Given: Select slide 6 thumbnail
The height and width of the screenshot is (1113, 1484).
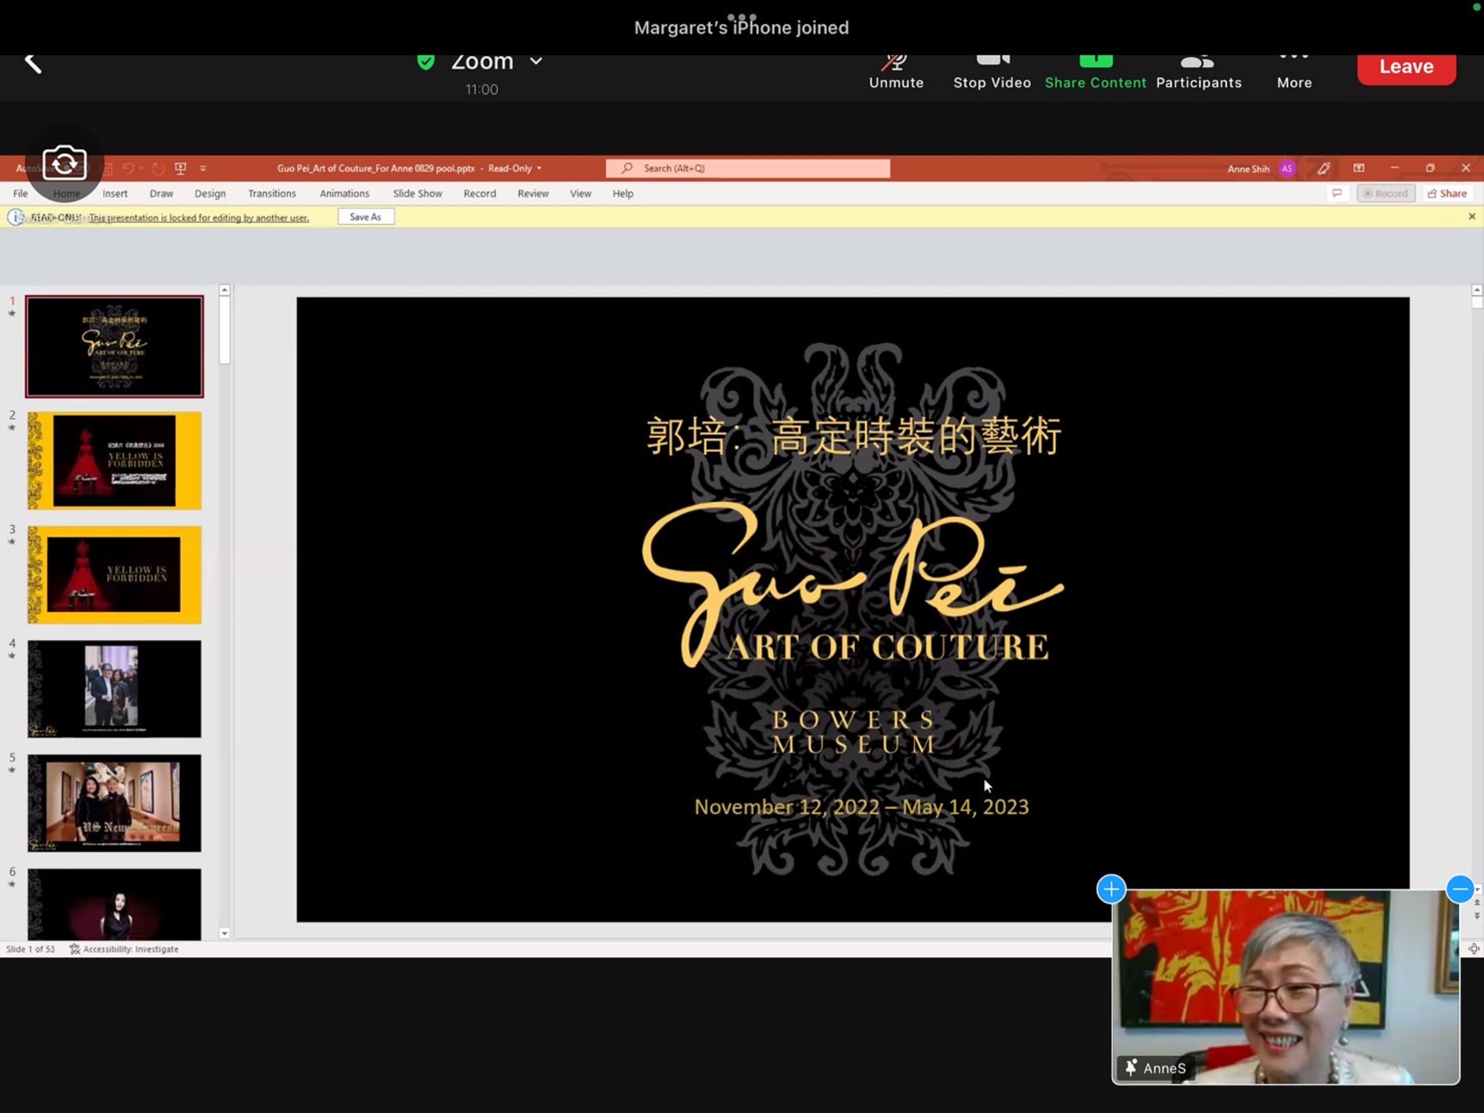Looking at the screenshot, I should 115,904.
